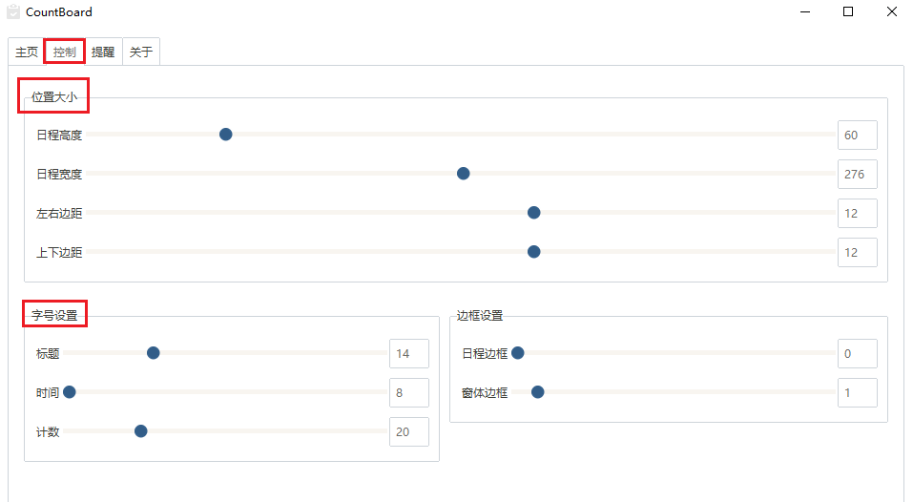The width and height of the screenshot is (913, 502).
Task: Focus the 日程高度 value field showing 60
Action: click(x=857, y=136)
